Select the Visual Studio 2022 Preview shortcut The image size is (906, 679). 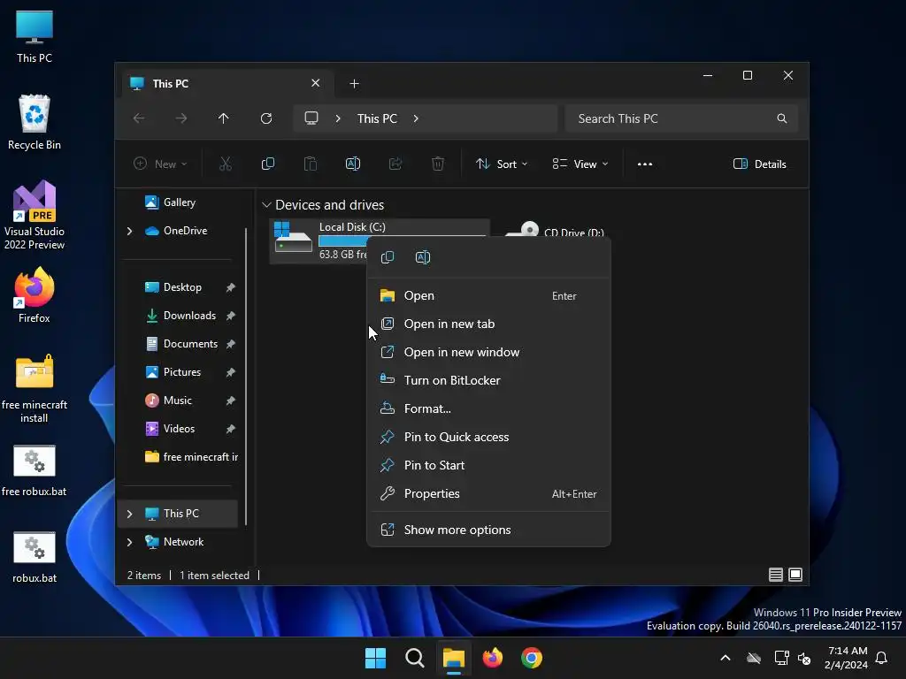[x=35, y=215]
